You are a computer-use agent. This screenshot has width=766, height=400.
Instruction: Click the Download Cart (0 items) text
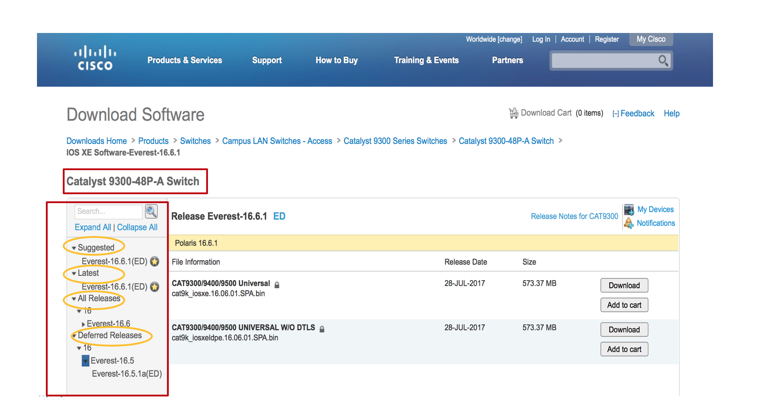(x=562, y=113)
